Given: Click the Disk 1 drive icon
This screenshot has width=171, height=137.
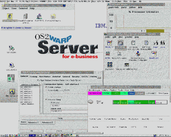Looking at the screenshot, I should (91, 102).
